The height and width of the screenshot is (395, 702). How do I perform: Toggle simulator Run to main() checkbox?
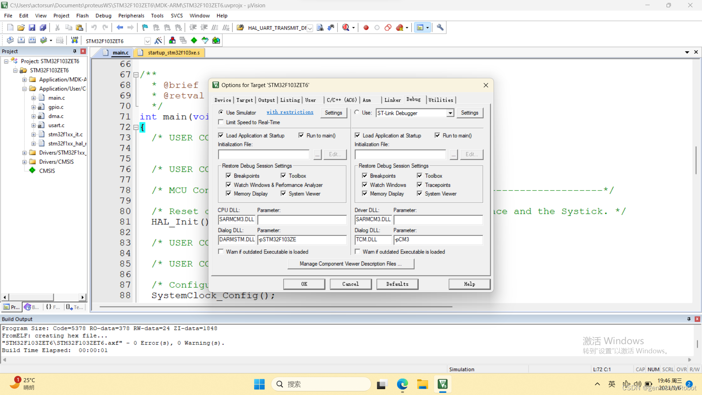(x=301, y=135)
